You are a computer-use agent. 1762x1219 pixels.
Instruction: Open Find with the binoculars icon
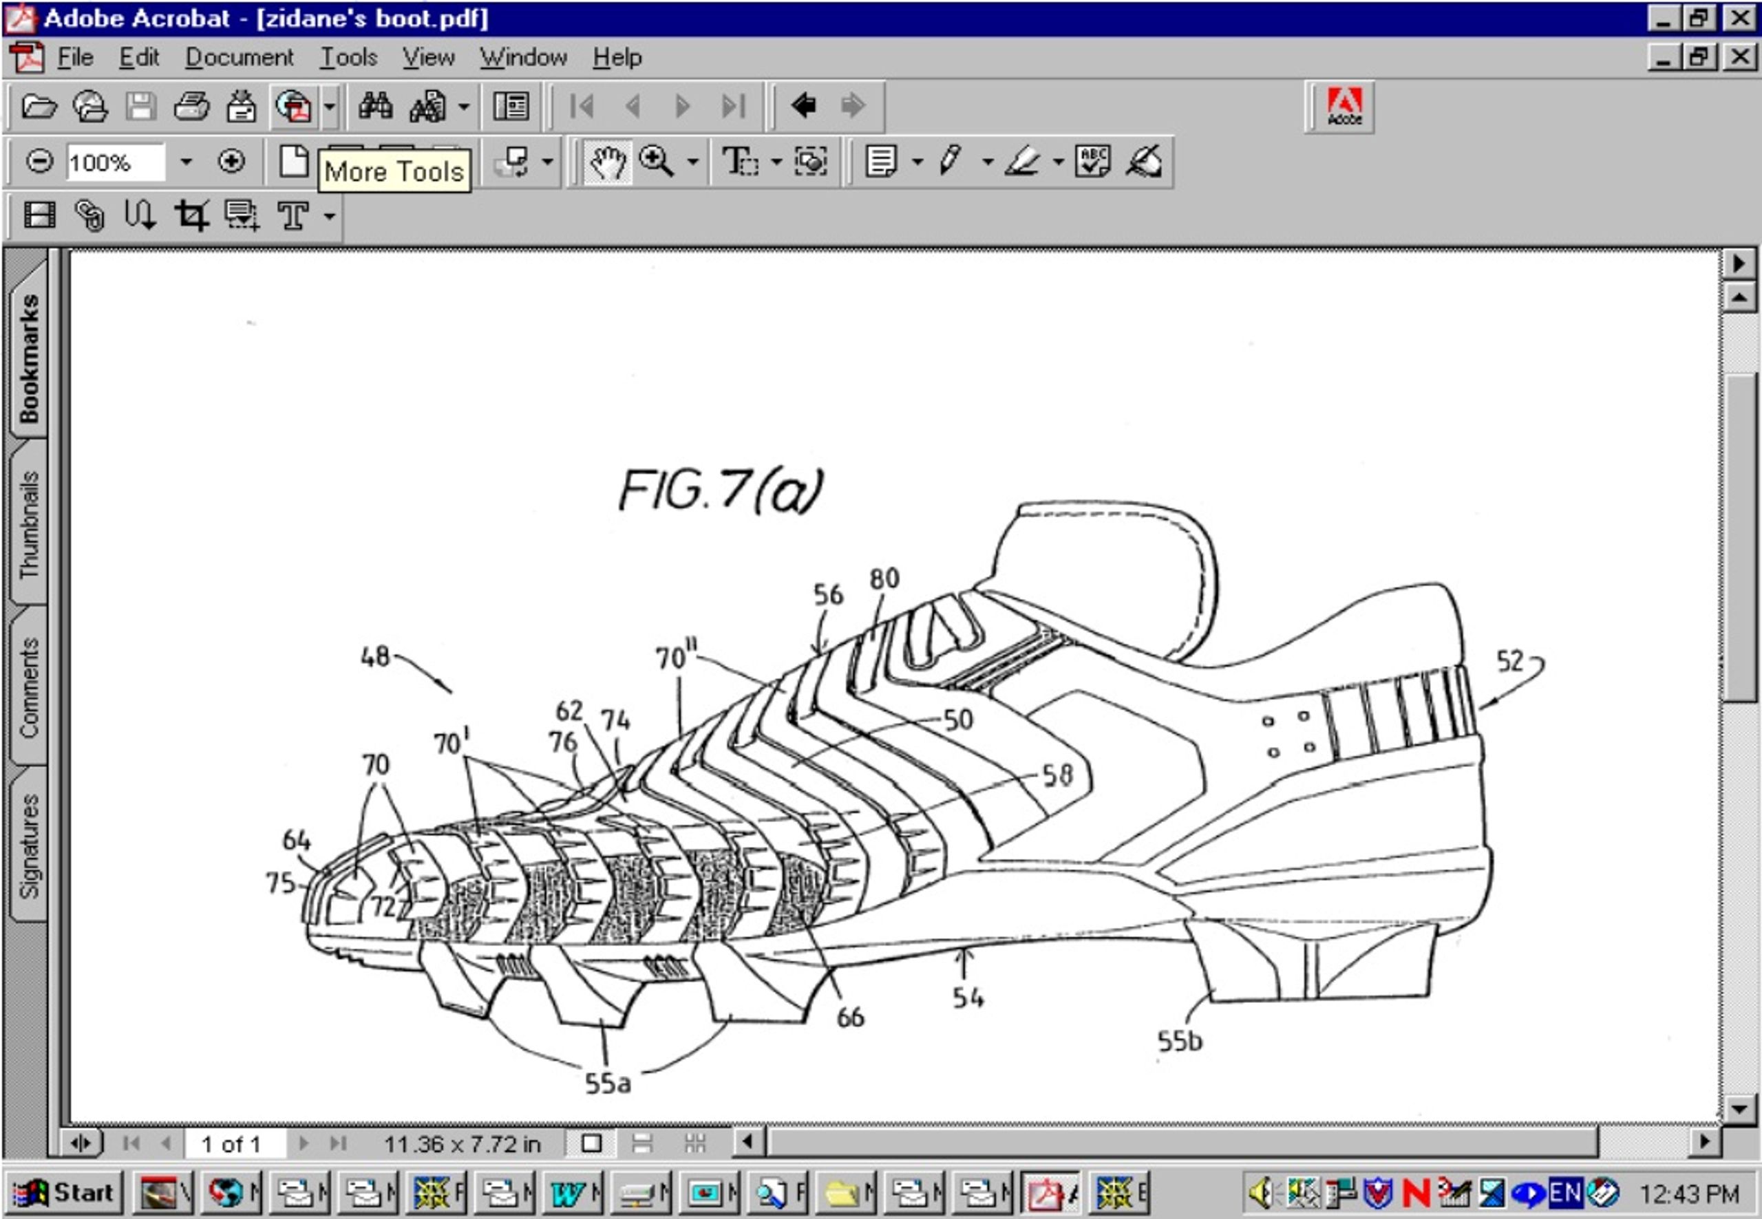376,106
